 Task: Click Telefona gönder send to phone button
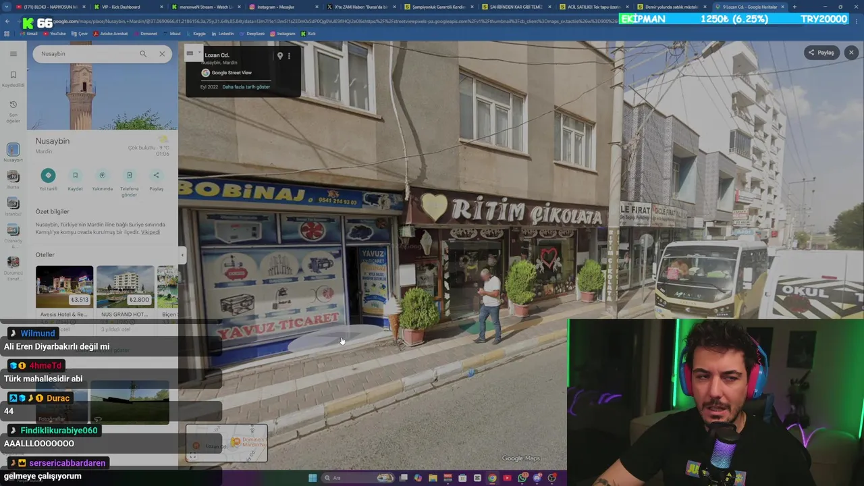click(x=129, y=183)
